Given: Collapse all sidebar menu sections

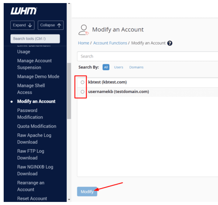Looking at the screenshot, I should coord(51,25).
